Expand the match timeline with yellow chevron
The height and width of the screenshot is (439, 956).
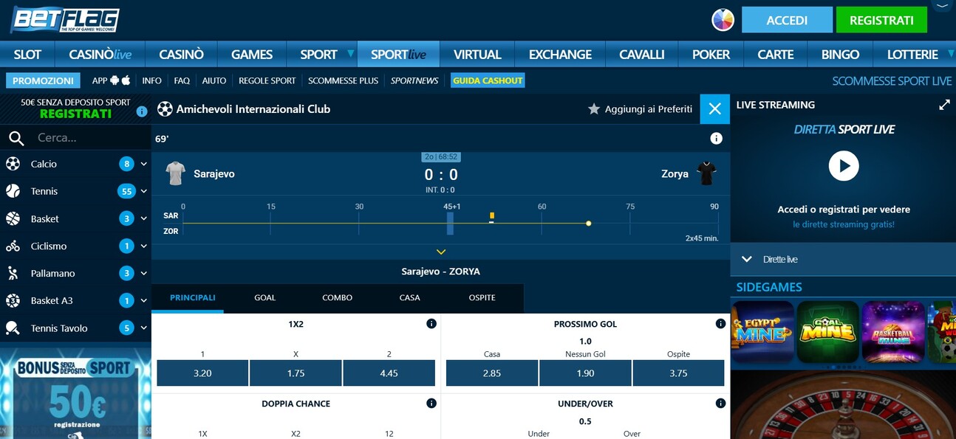point(441,252)
